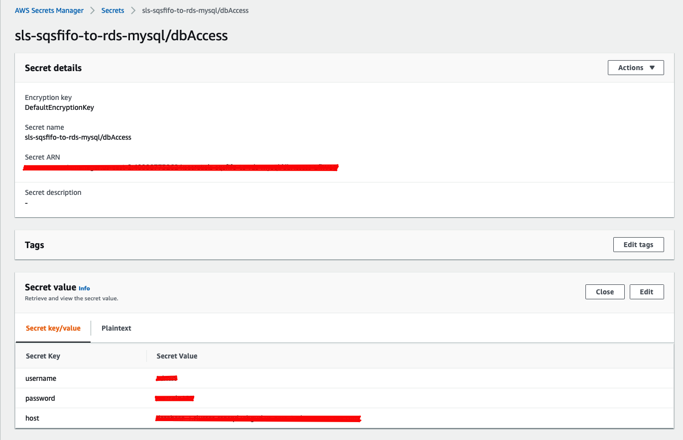Go to the Secrets breadcrumb link

click(x=113, y=10)
